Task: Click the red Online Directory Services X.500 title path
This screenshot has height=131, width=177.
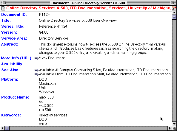Action: pyautogui.click(x=89, y=8)
